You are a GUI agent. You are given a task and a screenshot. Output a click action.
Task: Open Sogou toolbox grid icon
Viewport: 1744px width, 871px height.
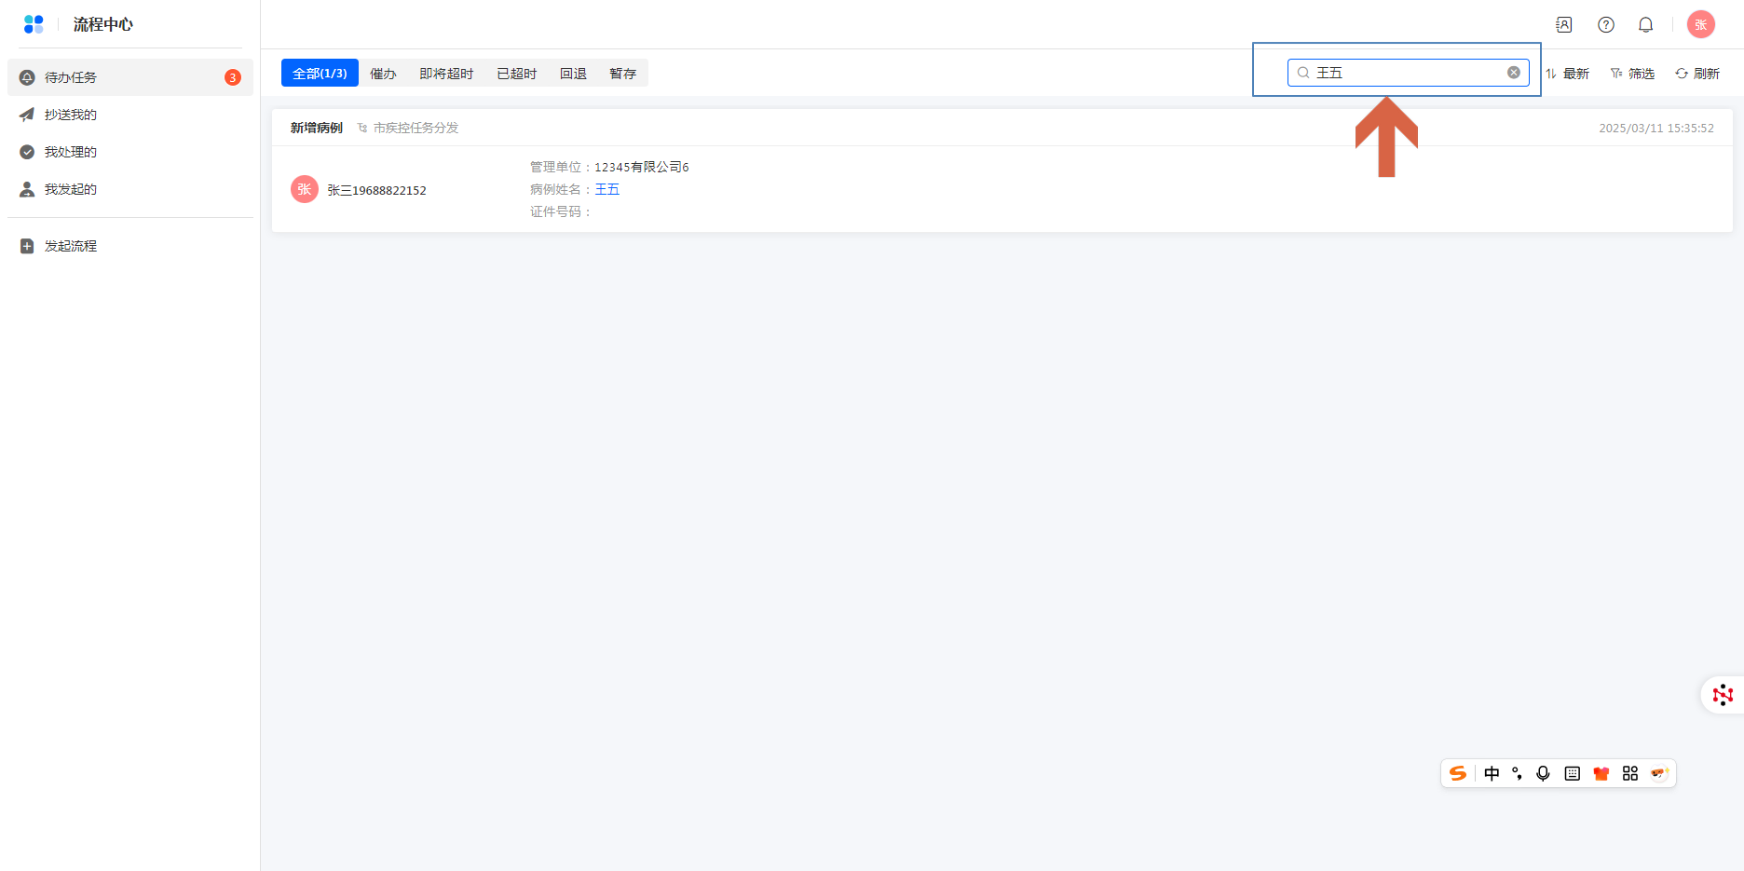tap(1630, 773)
